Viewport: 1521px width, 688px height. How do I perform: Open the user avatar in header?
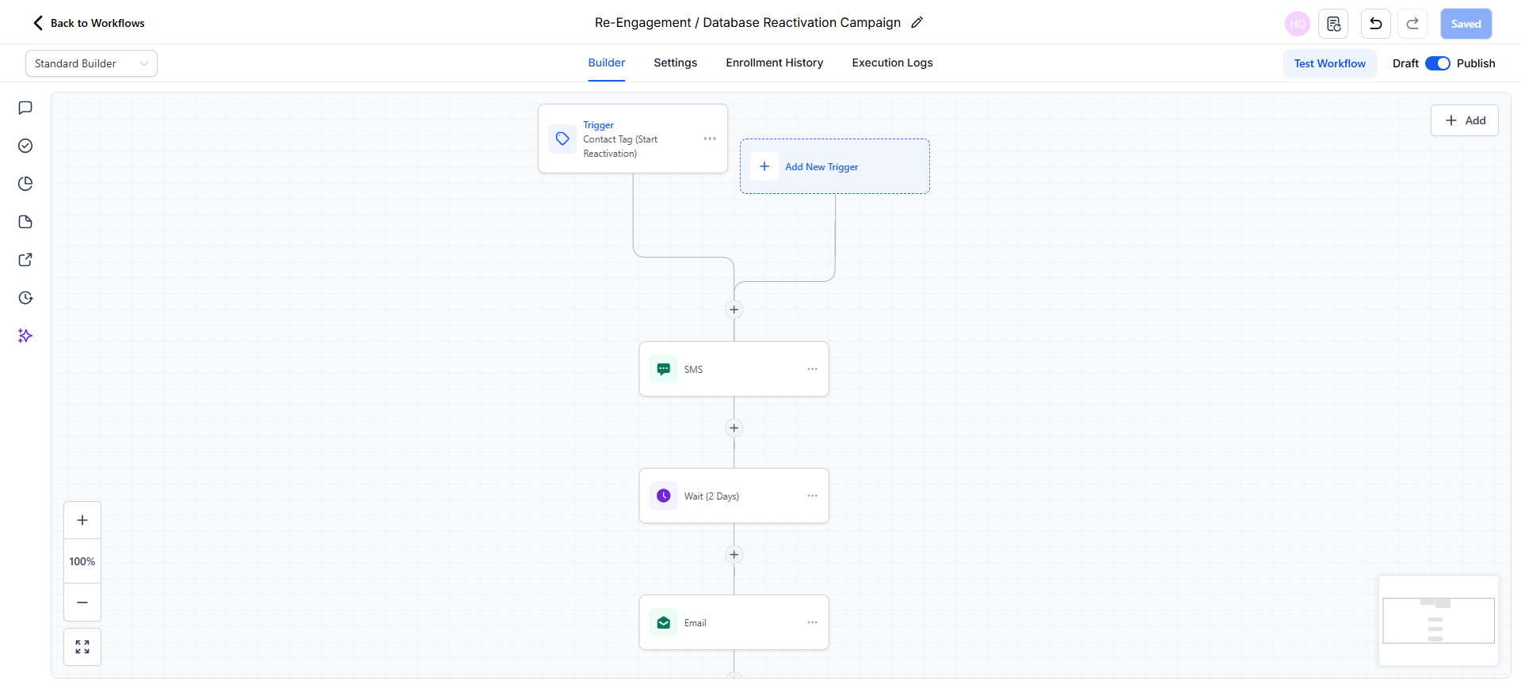point(1298,24)
